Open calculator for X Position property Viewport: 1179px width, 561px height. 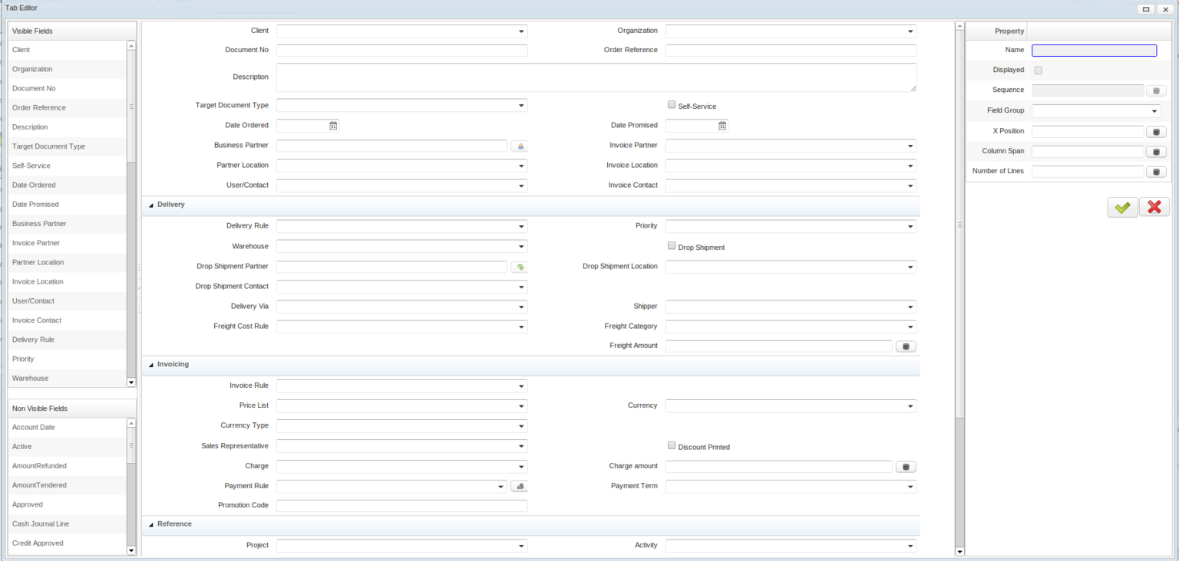[x=1156, y=132]
